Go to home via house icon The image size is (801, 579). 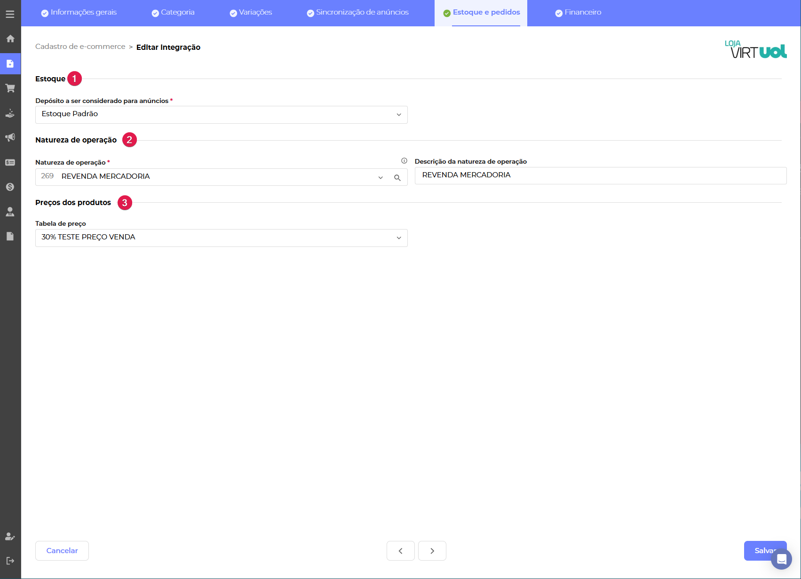coord(10,39)
